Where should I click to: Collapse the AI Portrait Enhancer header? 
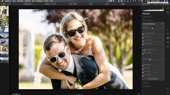149,24
